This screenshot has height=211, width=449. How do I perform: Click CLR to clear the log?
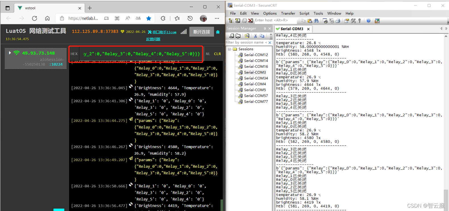(x=217, y=54)
